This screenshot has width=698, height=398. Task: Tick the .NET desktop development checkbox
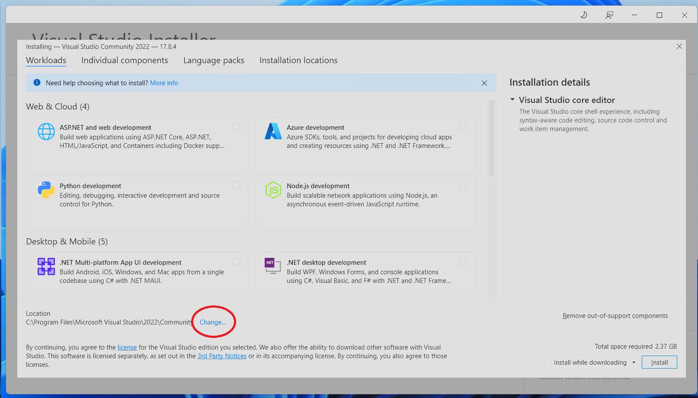[x=463, y=262]
